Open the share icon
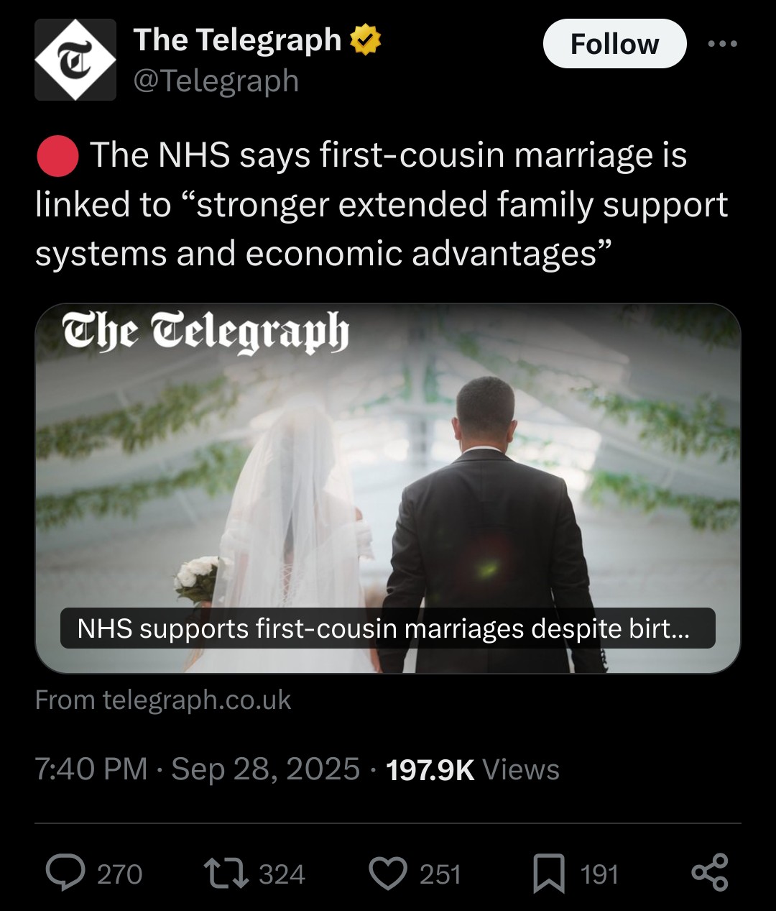 (x=710, y=873)
